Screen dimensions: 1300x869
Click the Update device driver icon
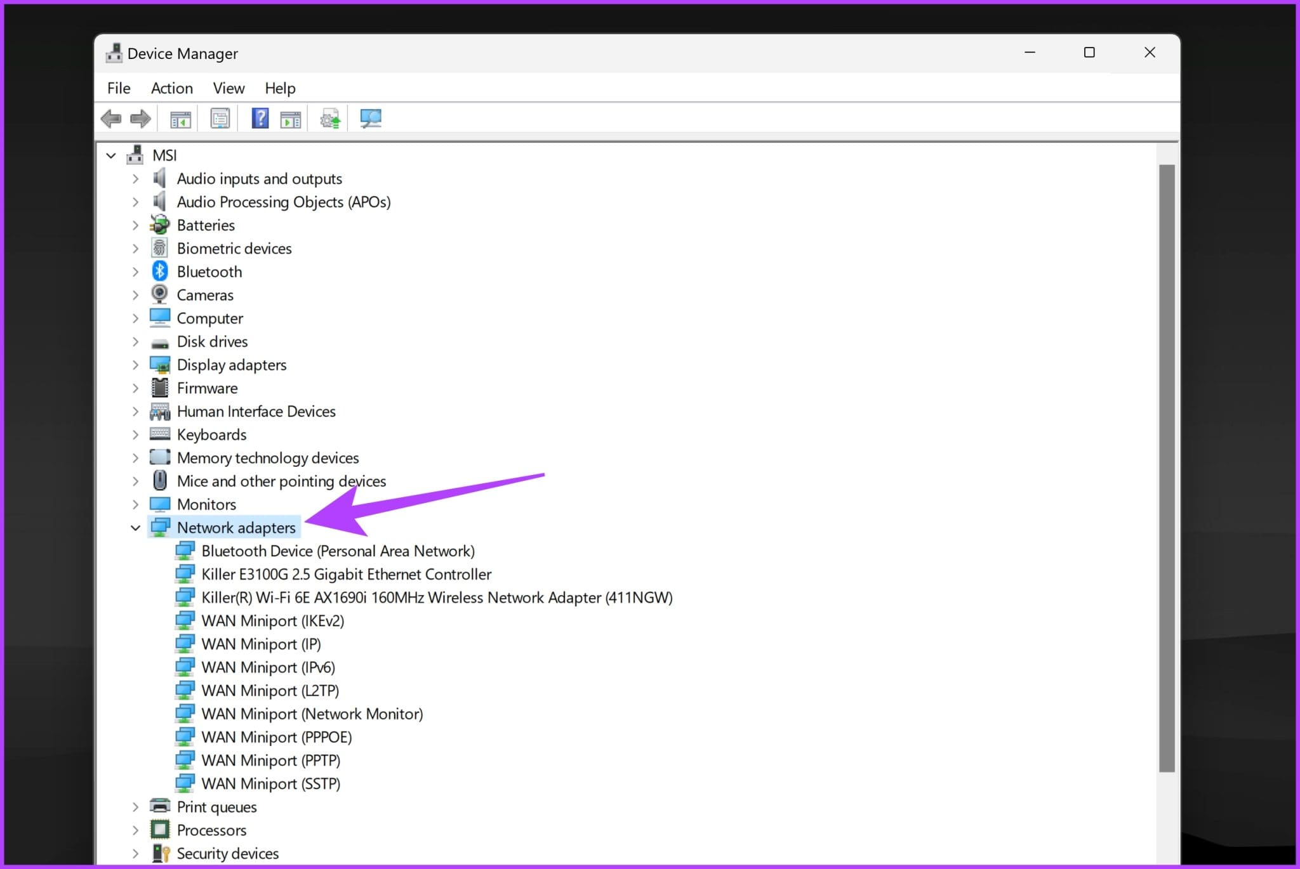[x=330, y=119]
